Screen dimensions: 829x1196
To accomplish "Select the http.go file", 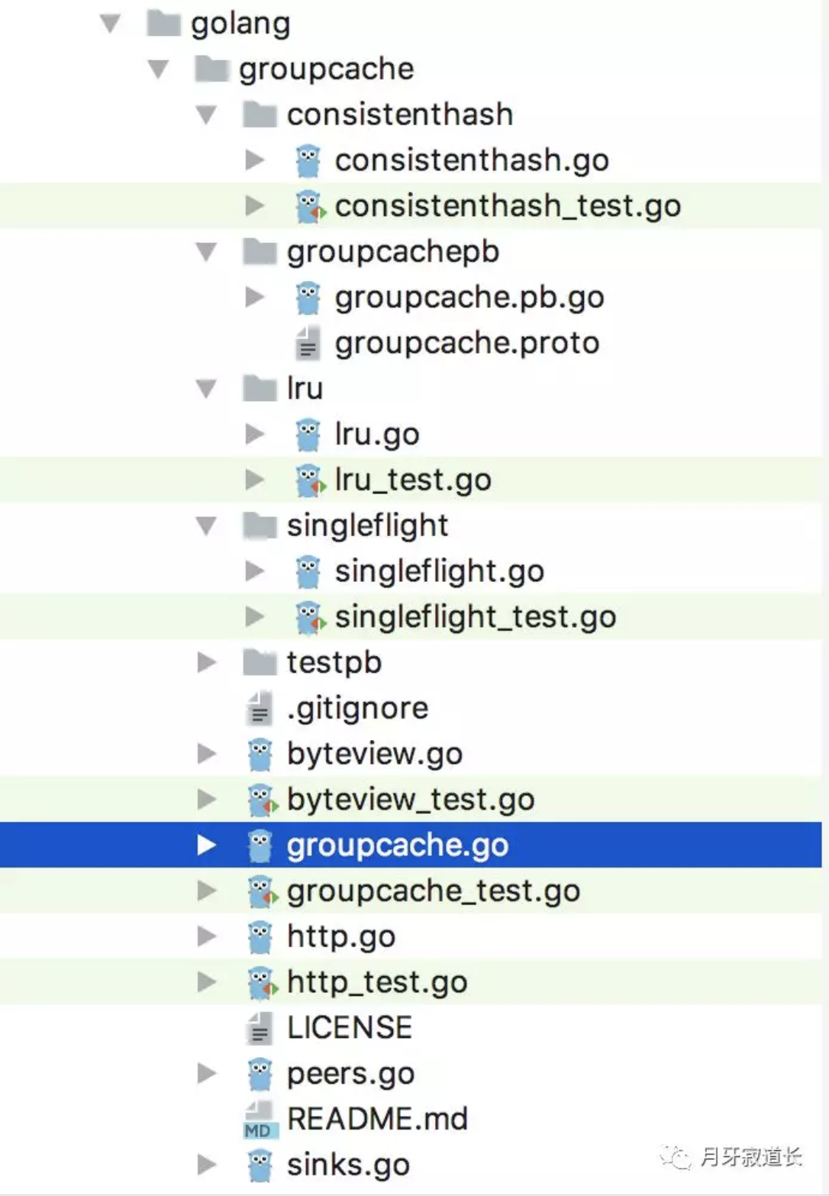I will 340,937.
